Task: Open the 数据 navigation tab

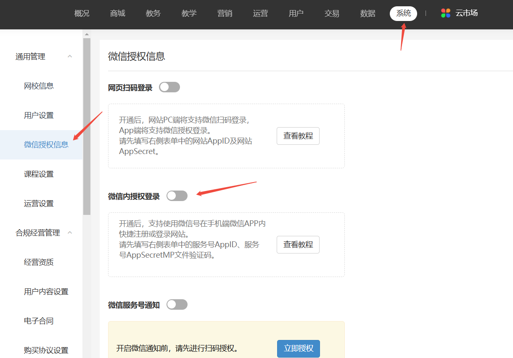Action: pos(368,13)
